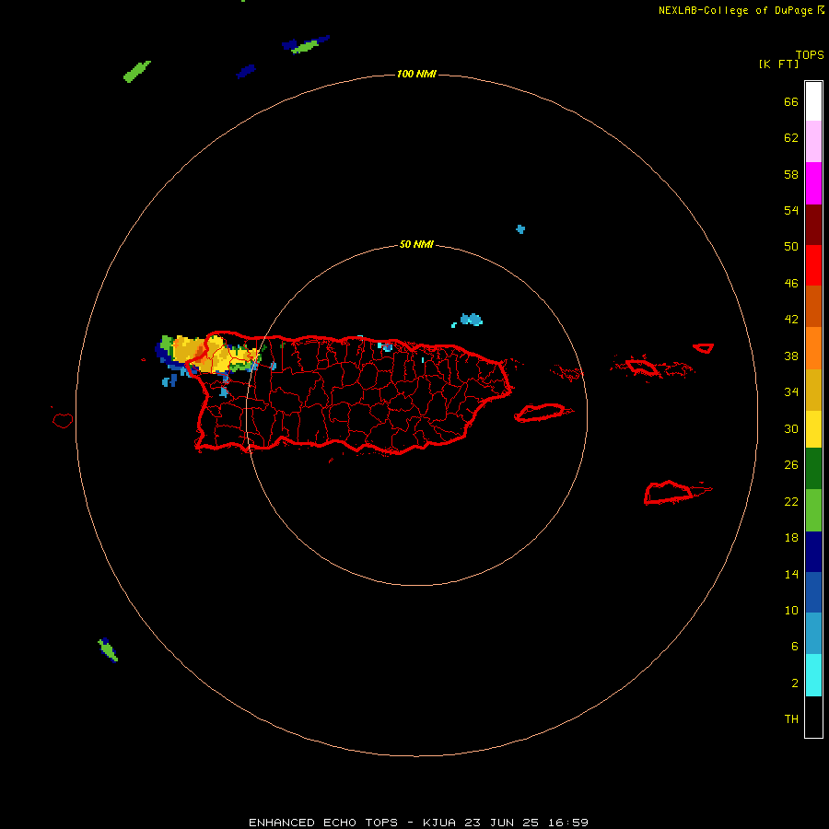Screen dimensions: 829x829
Task: Click the light green legend swatch
Action: (x=813, y=510)
